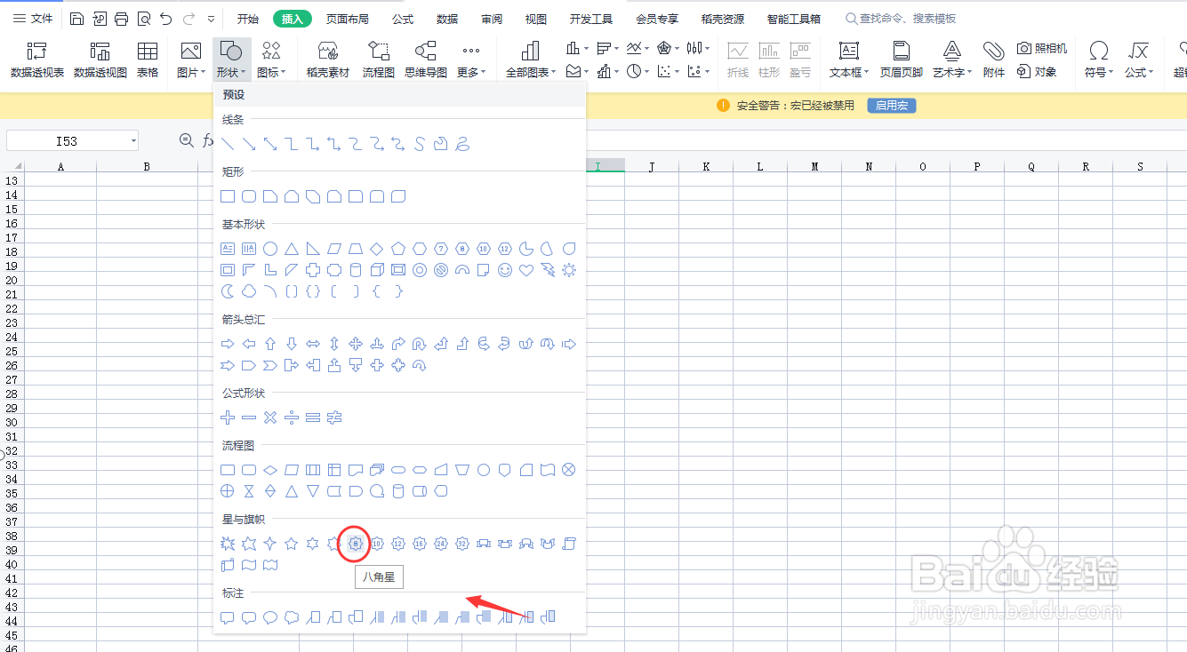1187x652 pixels.
Task: Click the 数据透视表 pivot table button
Action: (37, 60)
